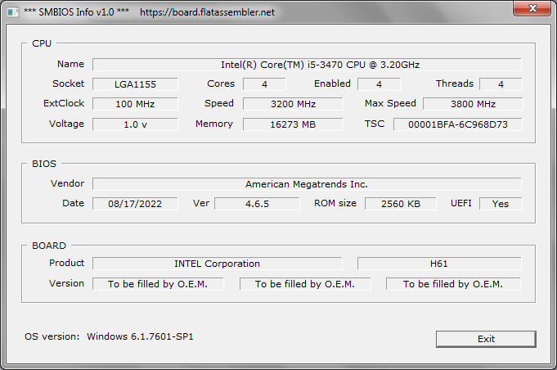Screen dimensions: 557x370
Task: Select the BIOS Vendor field
Action: (x=307, y=184)
